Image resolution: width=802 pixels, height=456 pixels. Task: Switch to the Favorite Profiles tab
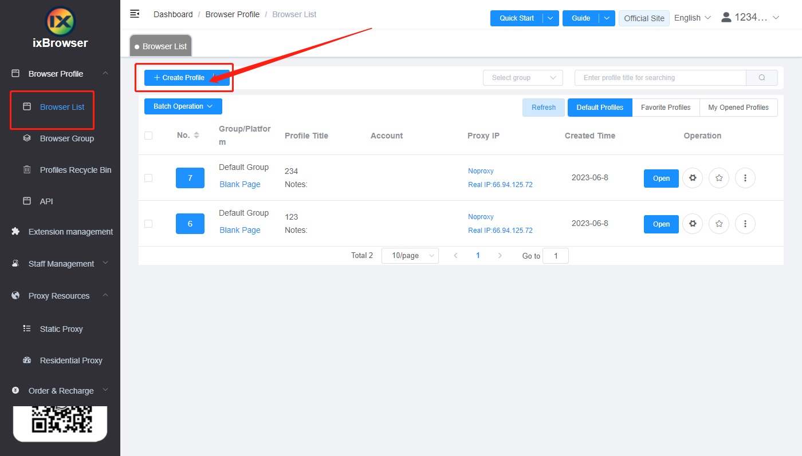coord(665,107)
